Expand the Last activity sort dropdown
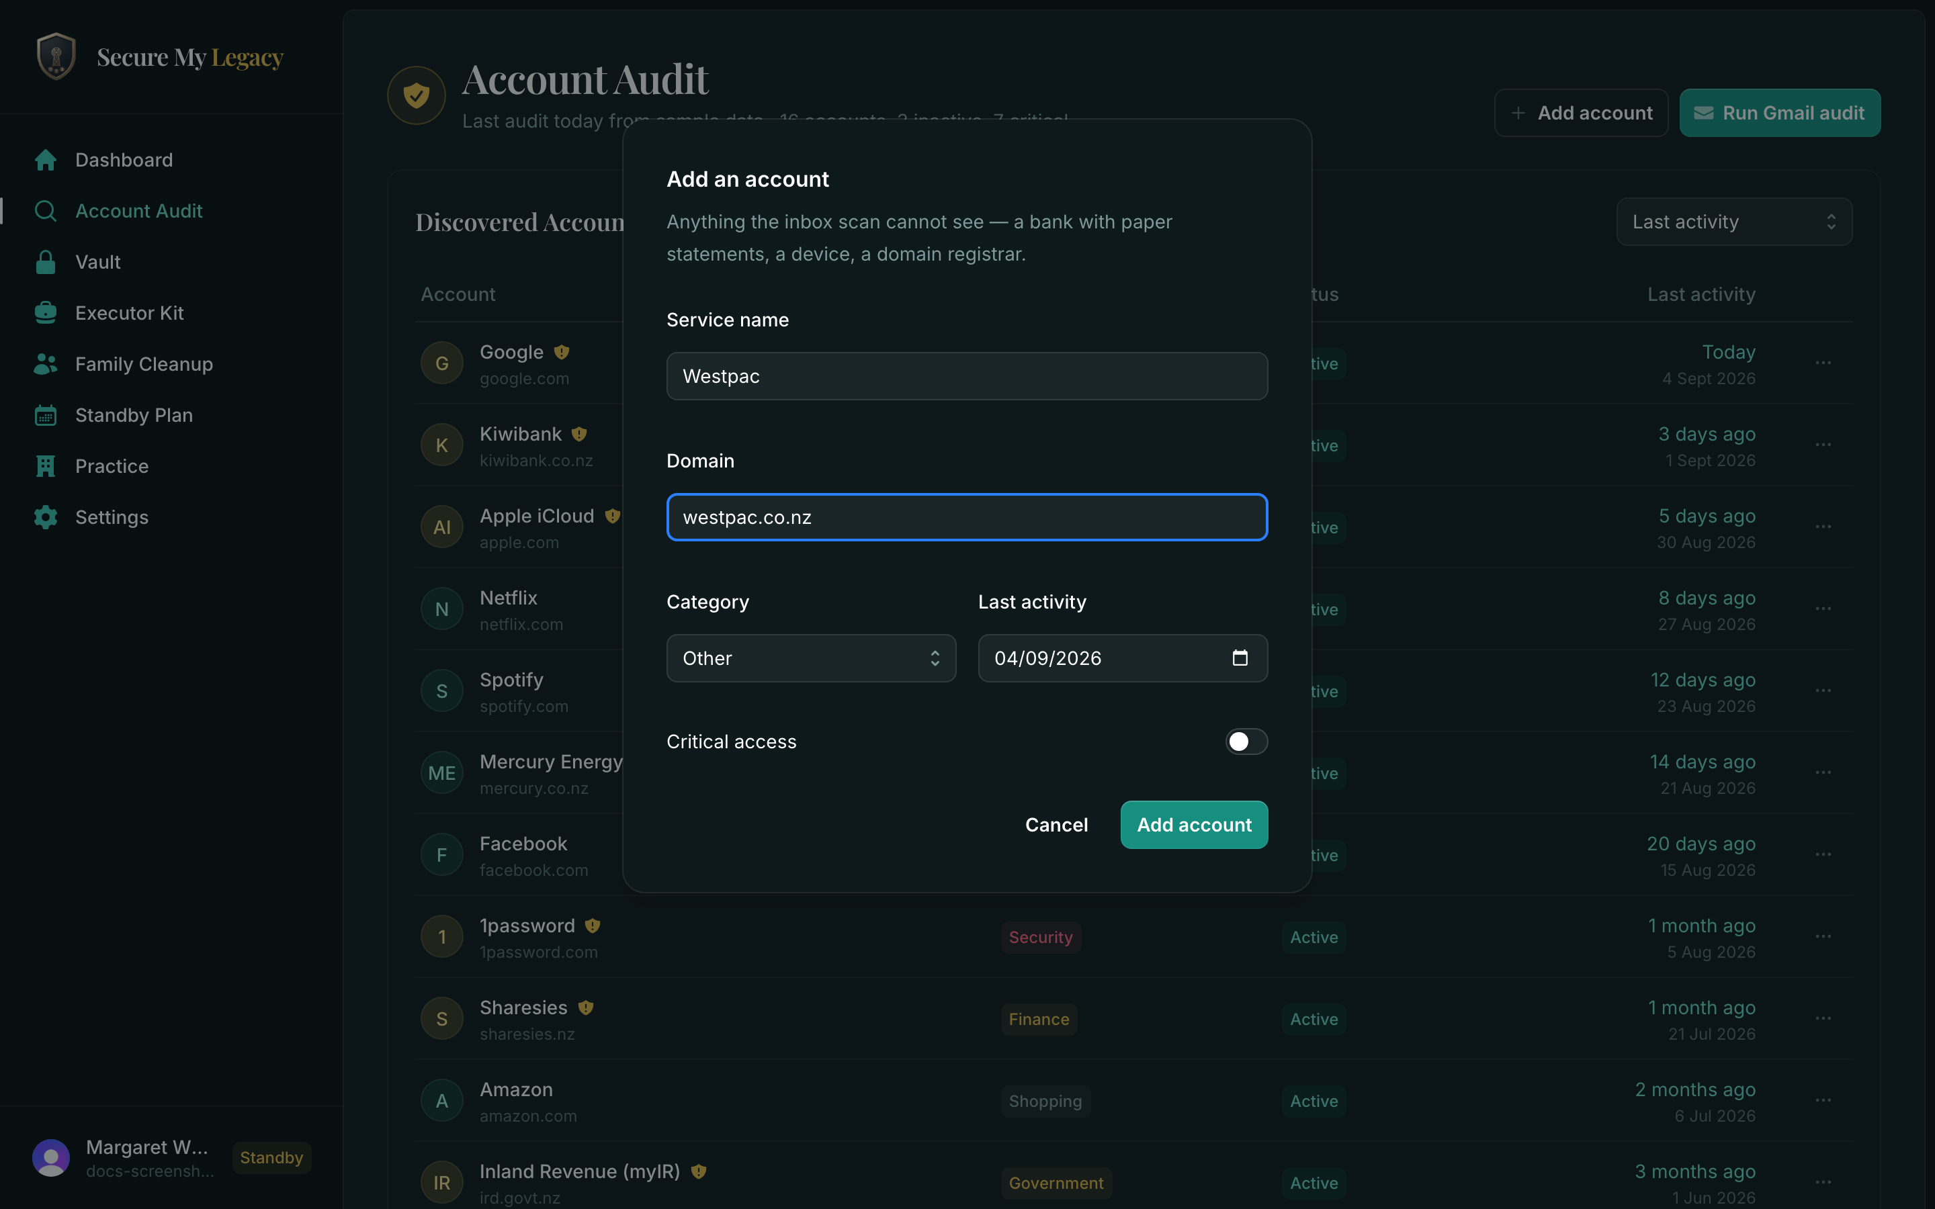The image size is (1935, 1209). coord(1734,222)
